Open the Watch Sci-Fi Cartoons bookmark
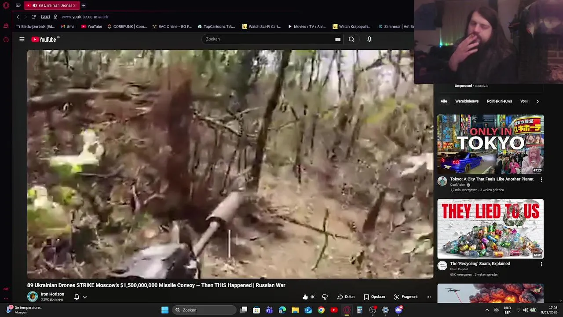This screenshot has height=317, width=563. (262, 26)
